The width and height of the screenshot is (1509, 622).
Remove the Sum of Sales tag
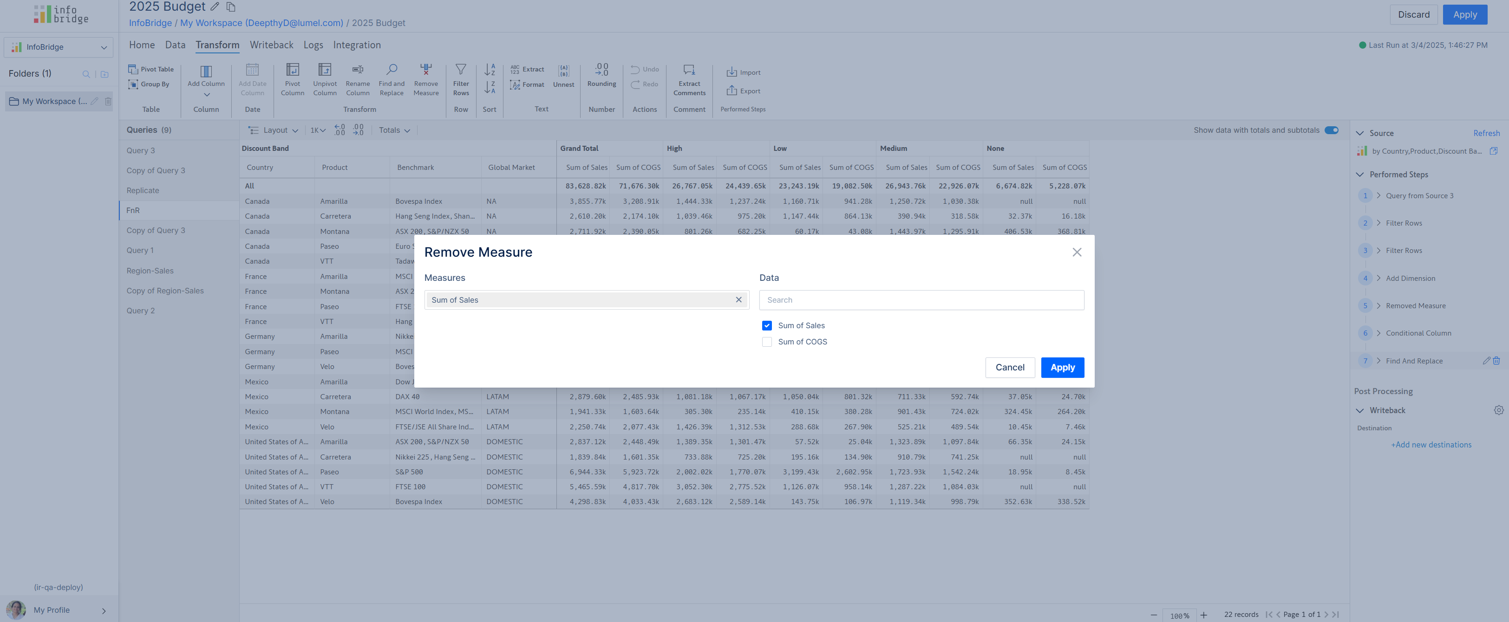coord(738,300)
